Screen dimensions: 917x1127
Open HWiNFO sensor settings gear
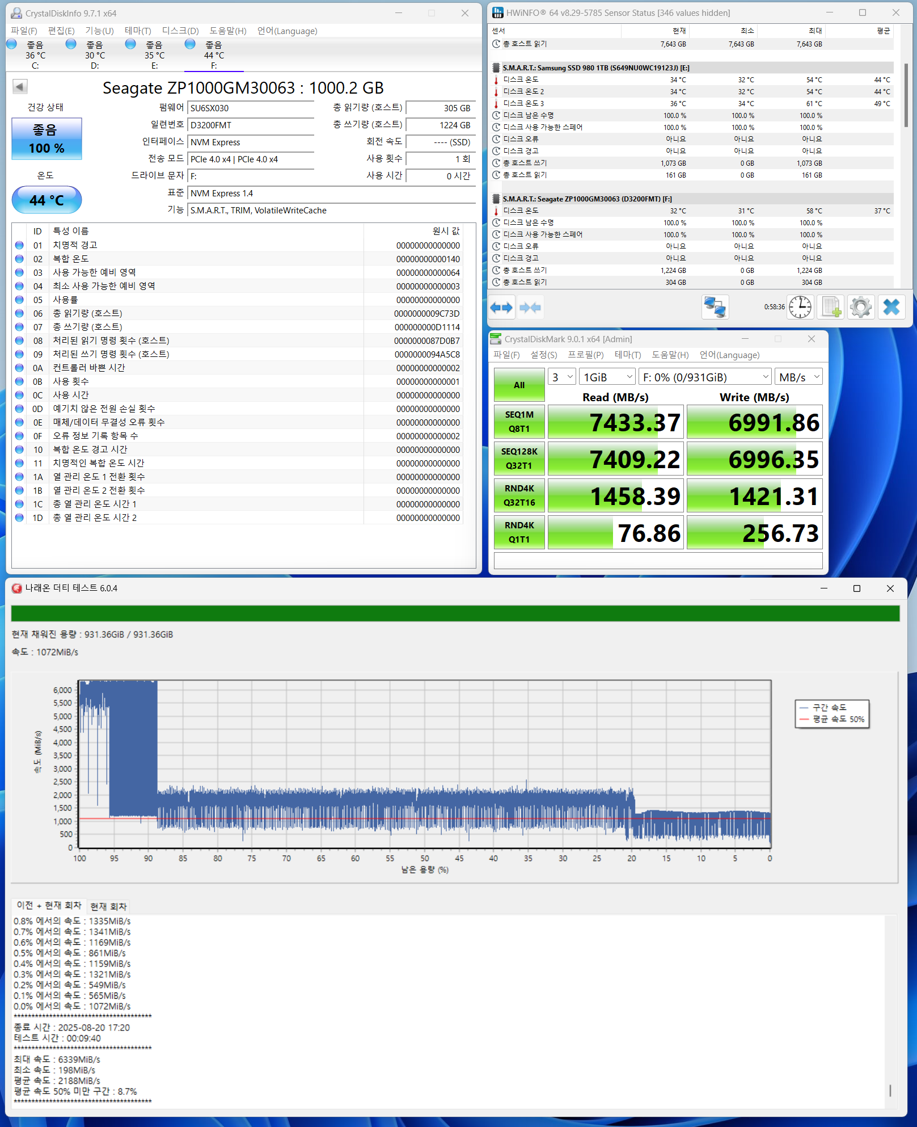(x=861, y=308)
